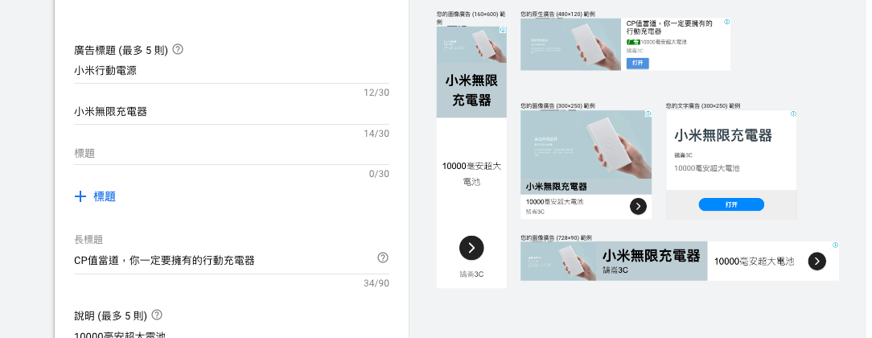Image resolution: width=872 pixels, height=338 pixels.
Task: Click info icon on 728x90 banner preview
Action: (x=835, y=245)
